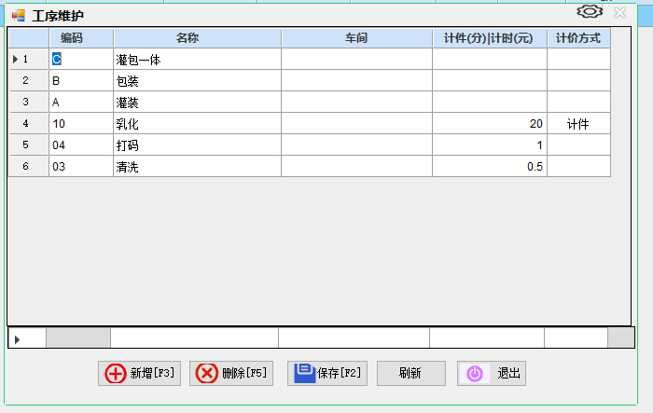This screenshot has height=413, width=653.
Task: Click the 名称 column header
Action: point(197,38)
